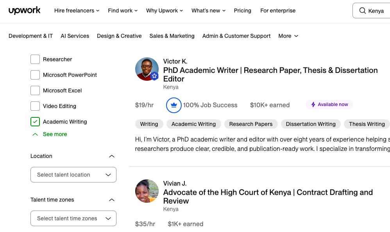The height and width of the screenshot is (232, 390).
Task: Open the Select talent time zones dropdown
Action: pyautogui.click(x=73, y=218)
